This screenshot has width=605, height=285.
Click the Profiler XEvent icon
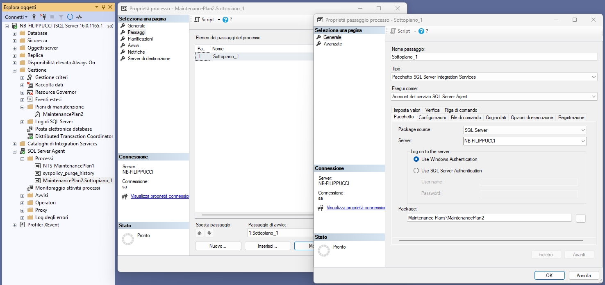22,225
